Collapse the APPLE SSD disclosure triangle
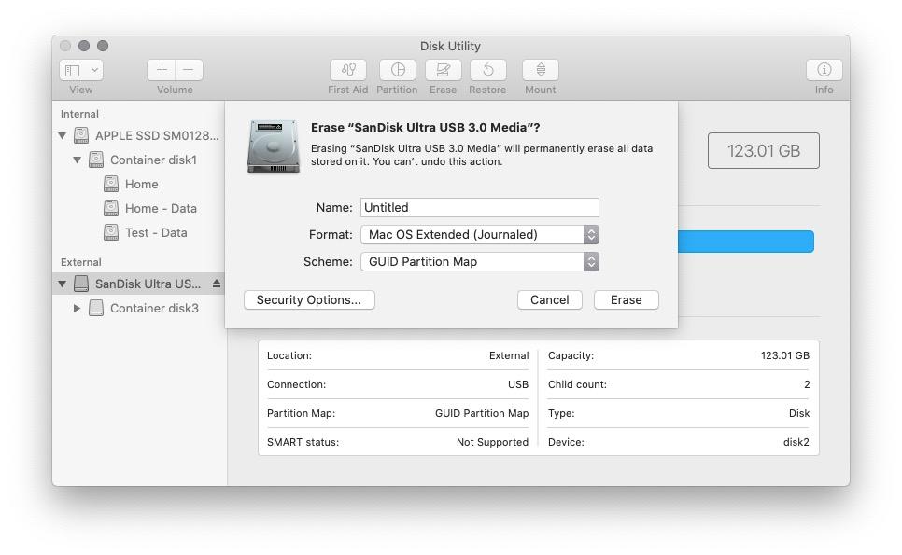 [x=63, y=134]
